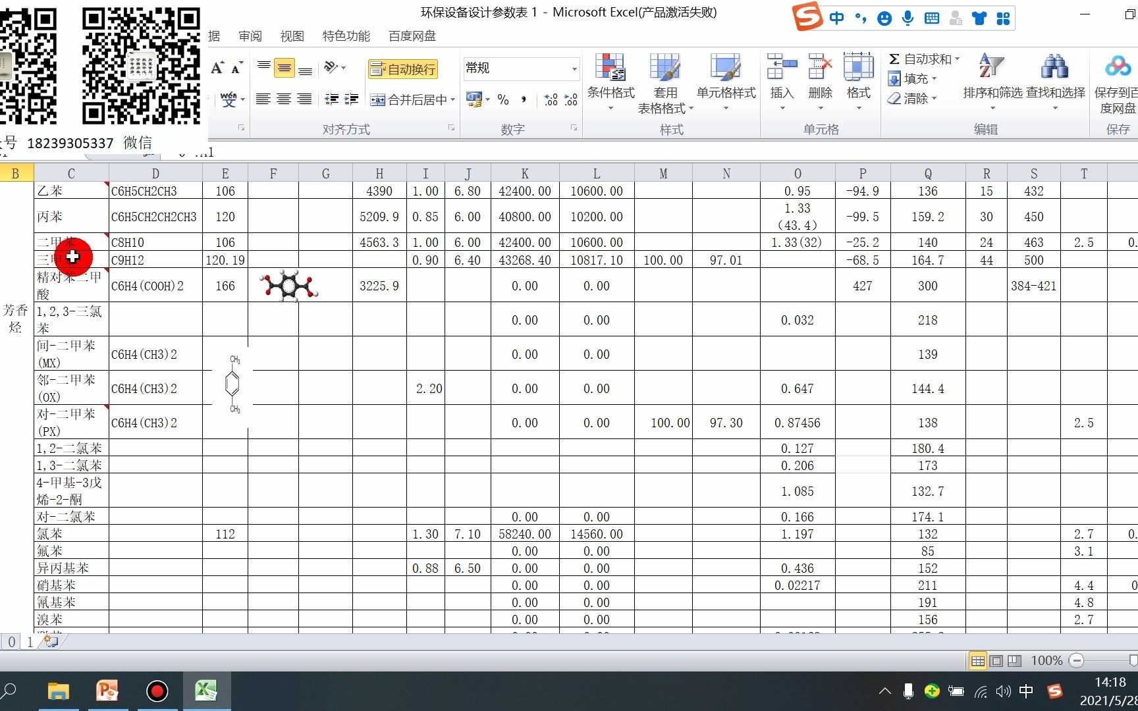Open 查找和选择 find and select
This screenshot has width=1138, height=711.
coord(1055,82)
